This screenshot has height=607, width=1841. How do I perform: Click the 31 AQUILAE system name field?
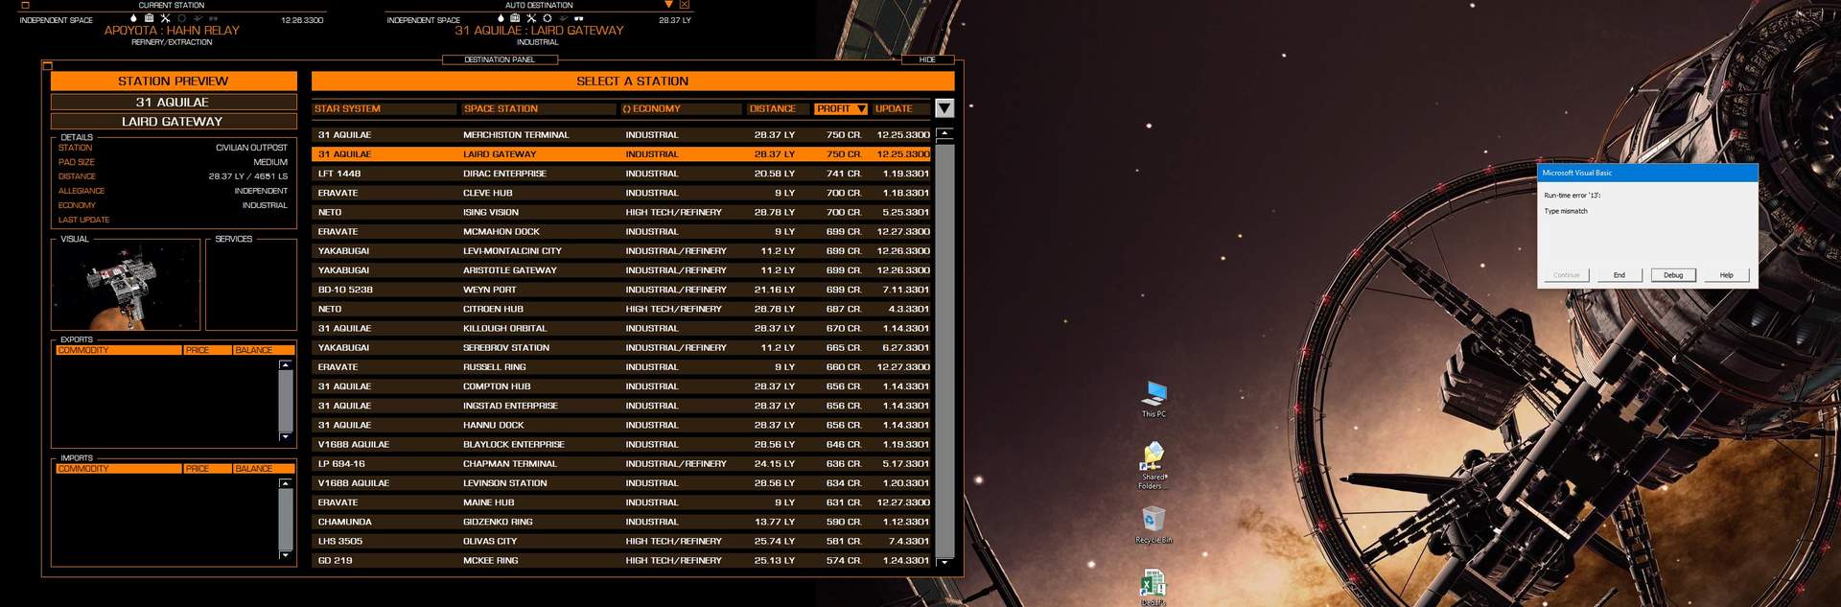(173, 102)
